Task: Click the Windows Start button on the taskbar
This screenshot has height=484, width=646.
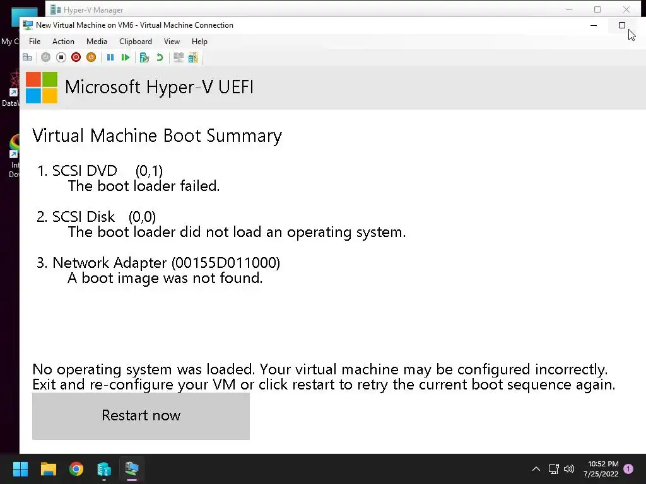Action: [x=20, y=469]
